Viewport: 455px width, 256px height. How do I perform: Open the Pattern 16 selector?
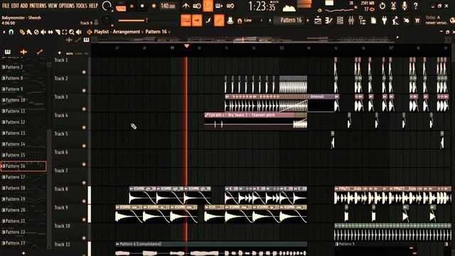coord(291,21)
